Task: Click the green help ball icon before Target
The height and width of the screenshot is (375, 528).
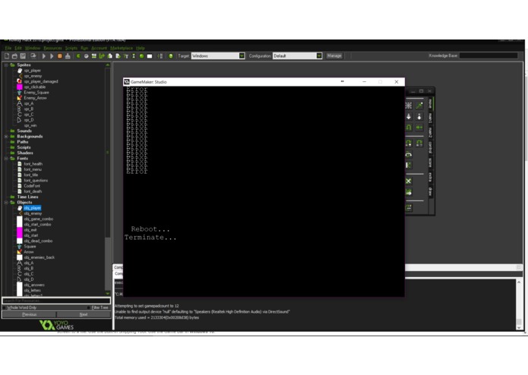Action: coord(171,56)
